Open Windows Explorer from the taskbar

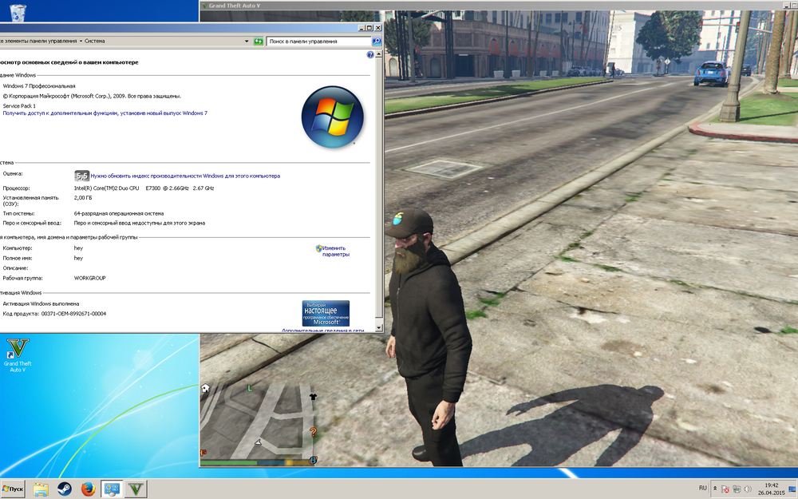pos(41,489)
